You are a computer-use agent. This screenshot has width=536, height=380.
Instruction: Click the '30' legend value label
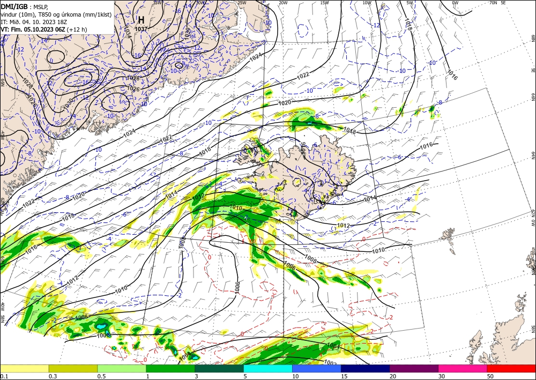[442, 376]
